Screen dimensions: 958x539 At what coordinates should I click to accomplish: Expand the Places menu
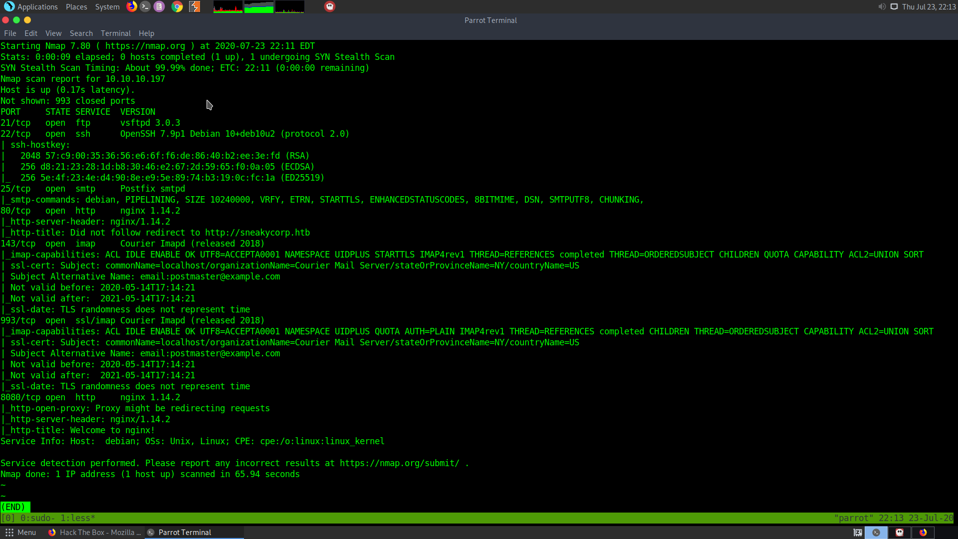coord(76,6)
